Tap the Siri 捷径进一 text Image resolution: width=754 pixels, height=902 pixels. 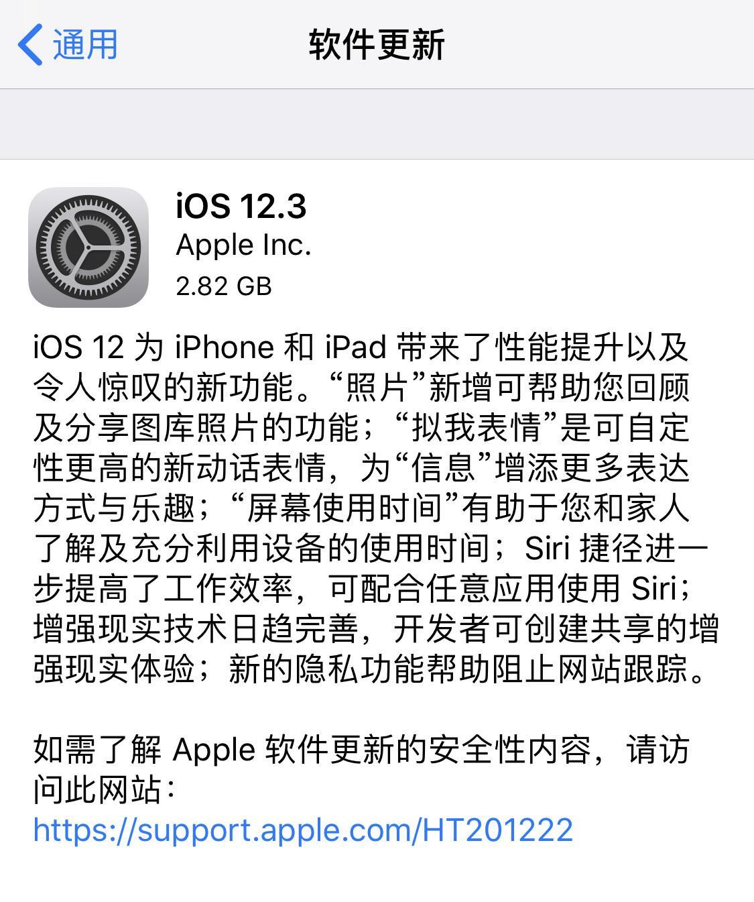click(617, 548)
